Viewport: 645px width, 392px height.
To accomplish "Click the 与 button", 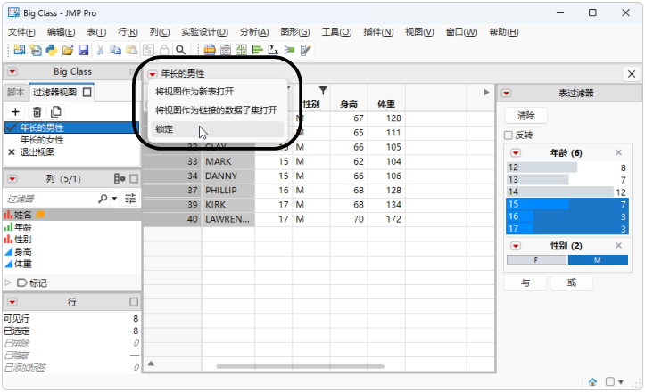I will [x=525, y=282].
